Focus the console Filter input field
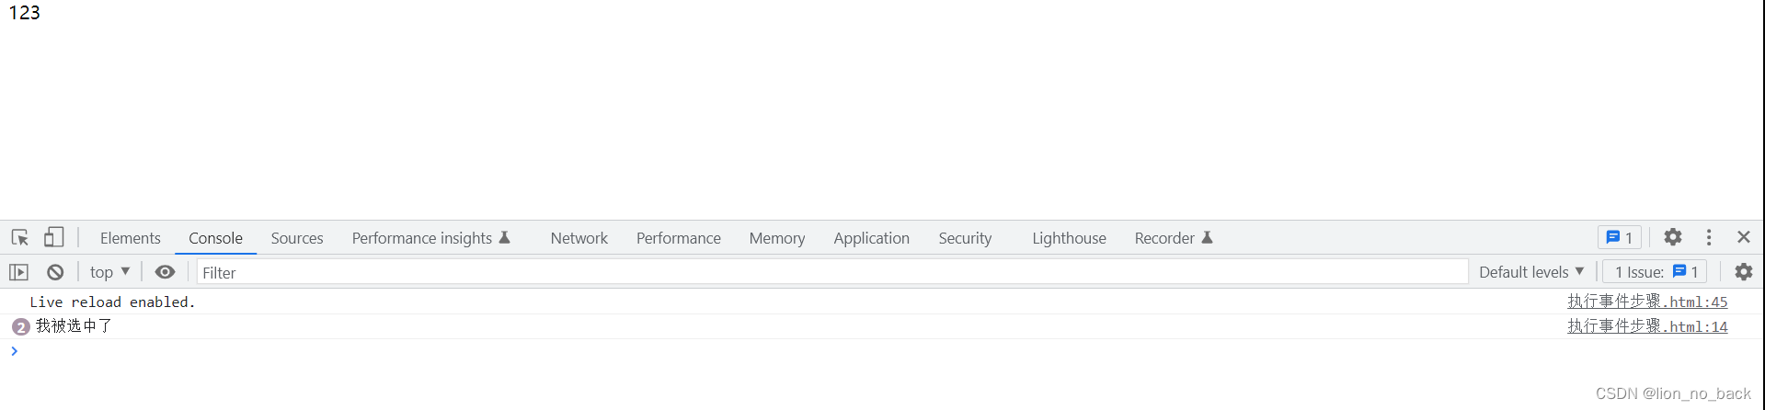 [x=831, y=272]
